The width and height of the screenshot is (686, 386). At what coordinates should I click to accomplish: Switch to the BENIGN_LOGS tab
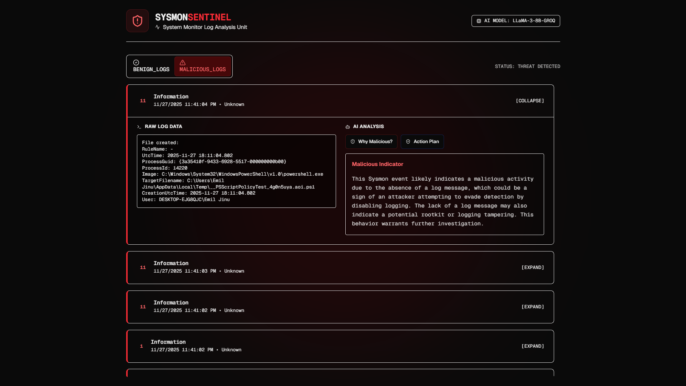[x=150, y=66]
